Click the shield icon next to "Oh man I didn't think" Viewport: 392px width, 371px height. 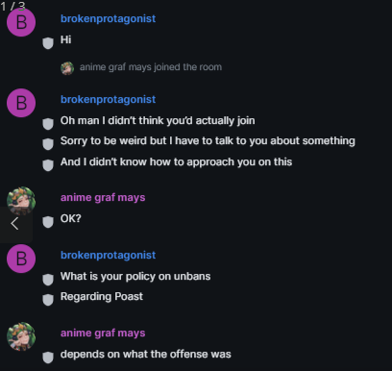pyautogui.click(x=48, y=124)
